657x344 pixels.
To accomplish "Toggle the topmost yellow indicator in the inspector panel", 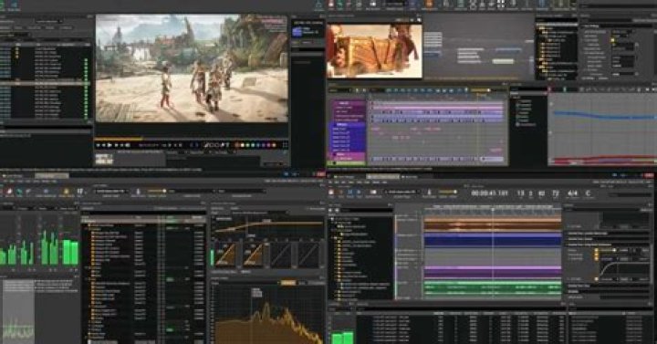I will [597, 250].
